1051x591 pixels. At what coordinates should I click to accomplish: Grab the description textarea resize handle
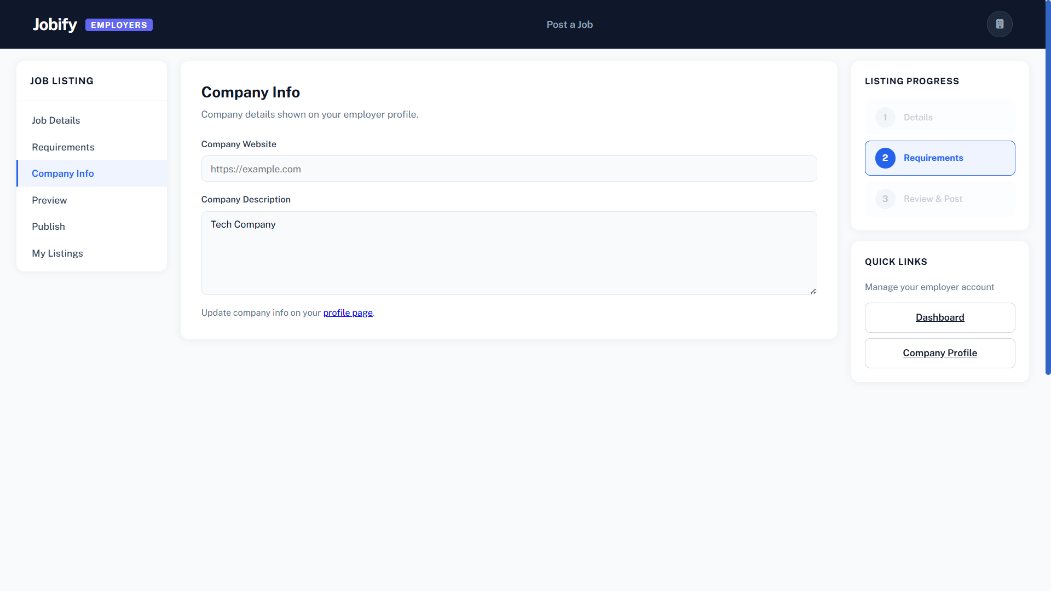tap(813, 291)
